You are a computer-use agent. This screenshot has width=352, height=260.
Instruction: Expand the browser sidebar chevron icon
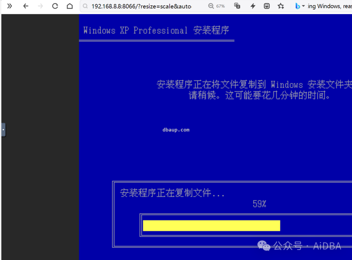click(x=9, y=6)
